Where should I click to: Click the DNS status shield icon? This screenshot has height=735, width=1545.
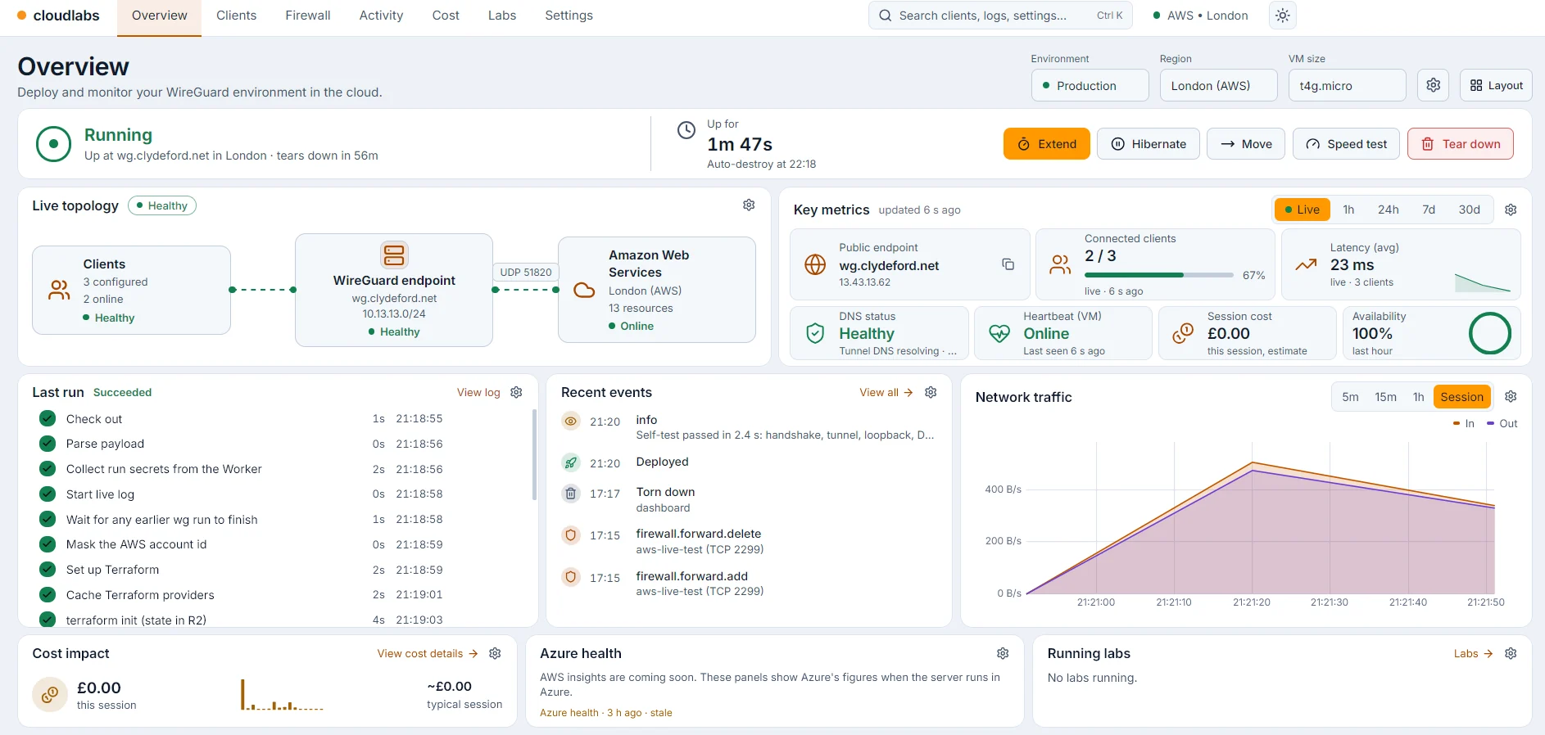click(815, 333)
